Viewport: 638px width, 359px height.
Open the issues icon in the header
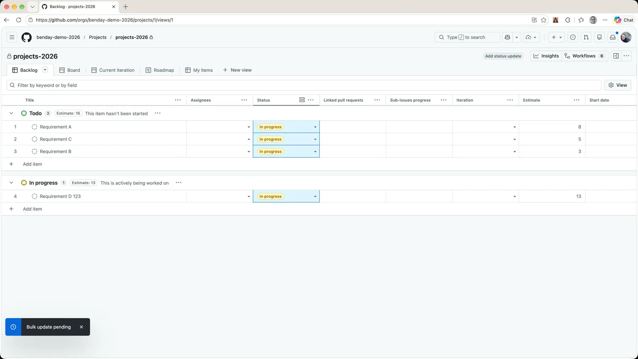tap(573, 37)
